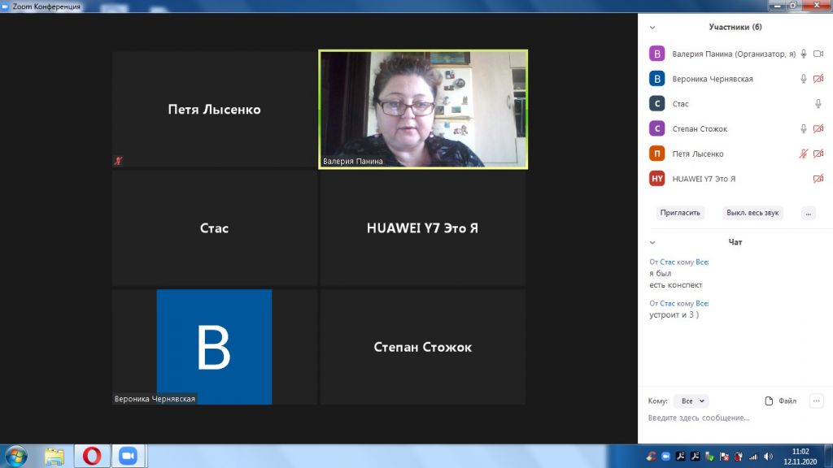Collapse the Чат panel chevron
This screenshot has height=468, width=833.
pyautogui.click(x=652, y=242)
